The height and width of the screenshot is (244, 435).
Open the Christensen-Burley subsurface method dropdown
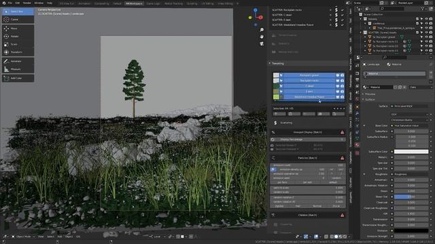[409, 120]
